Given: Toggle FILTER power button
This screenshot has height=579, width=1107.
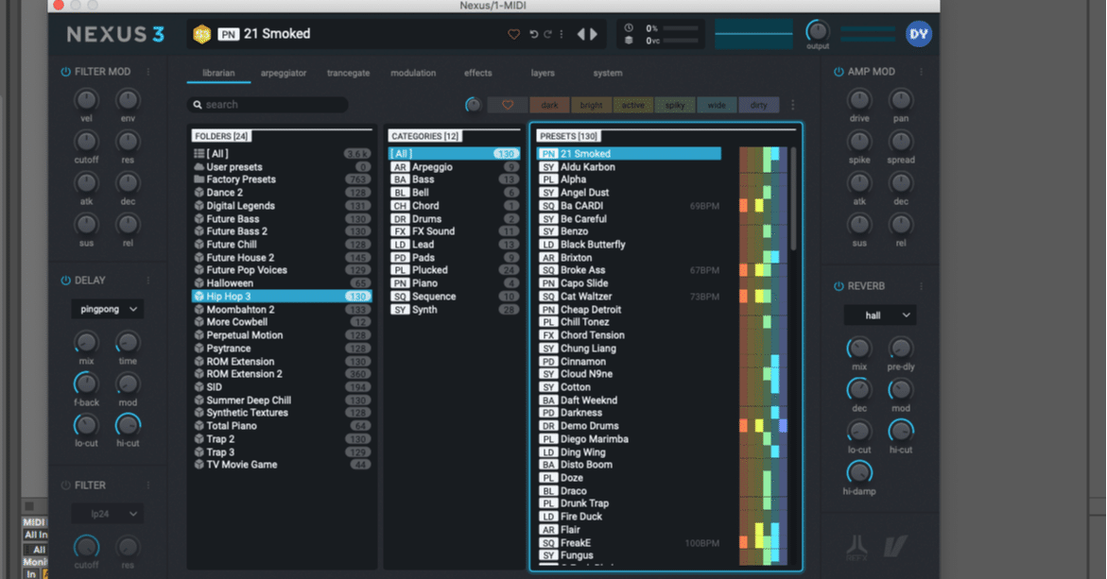Looking at the screenshot, I should 65,485.
